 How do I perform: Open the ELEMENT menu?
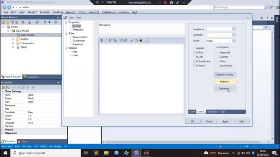[x=70, y=13]
